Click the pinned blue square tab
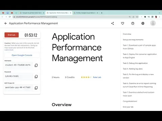 point(7,13)
